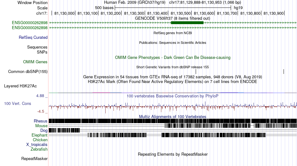Screen dimensions: 297x166
Task: Click the PhyloP conservation wiggle plot
Action: 173,107
